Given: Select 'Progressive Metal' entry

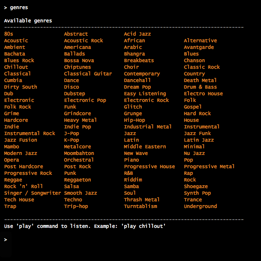Looking at the screenshot, I should tap(209, 167).
